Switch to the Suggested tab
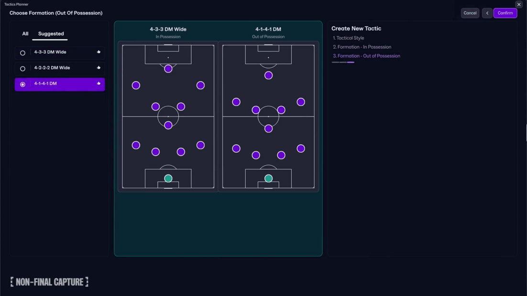 50,34
